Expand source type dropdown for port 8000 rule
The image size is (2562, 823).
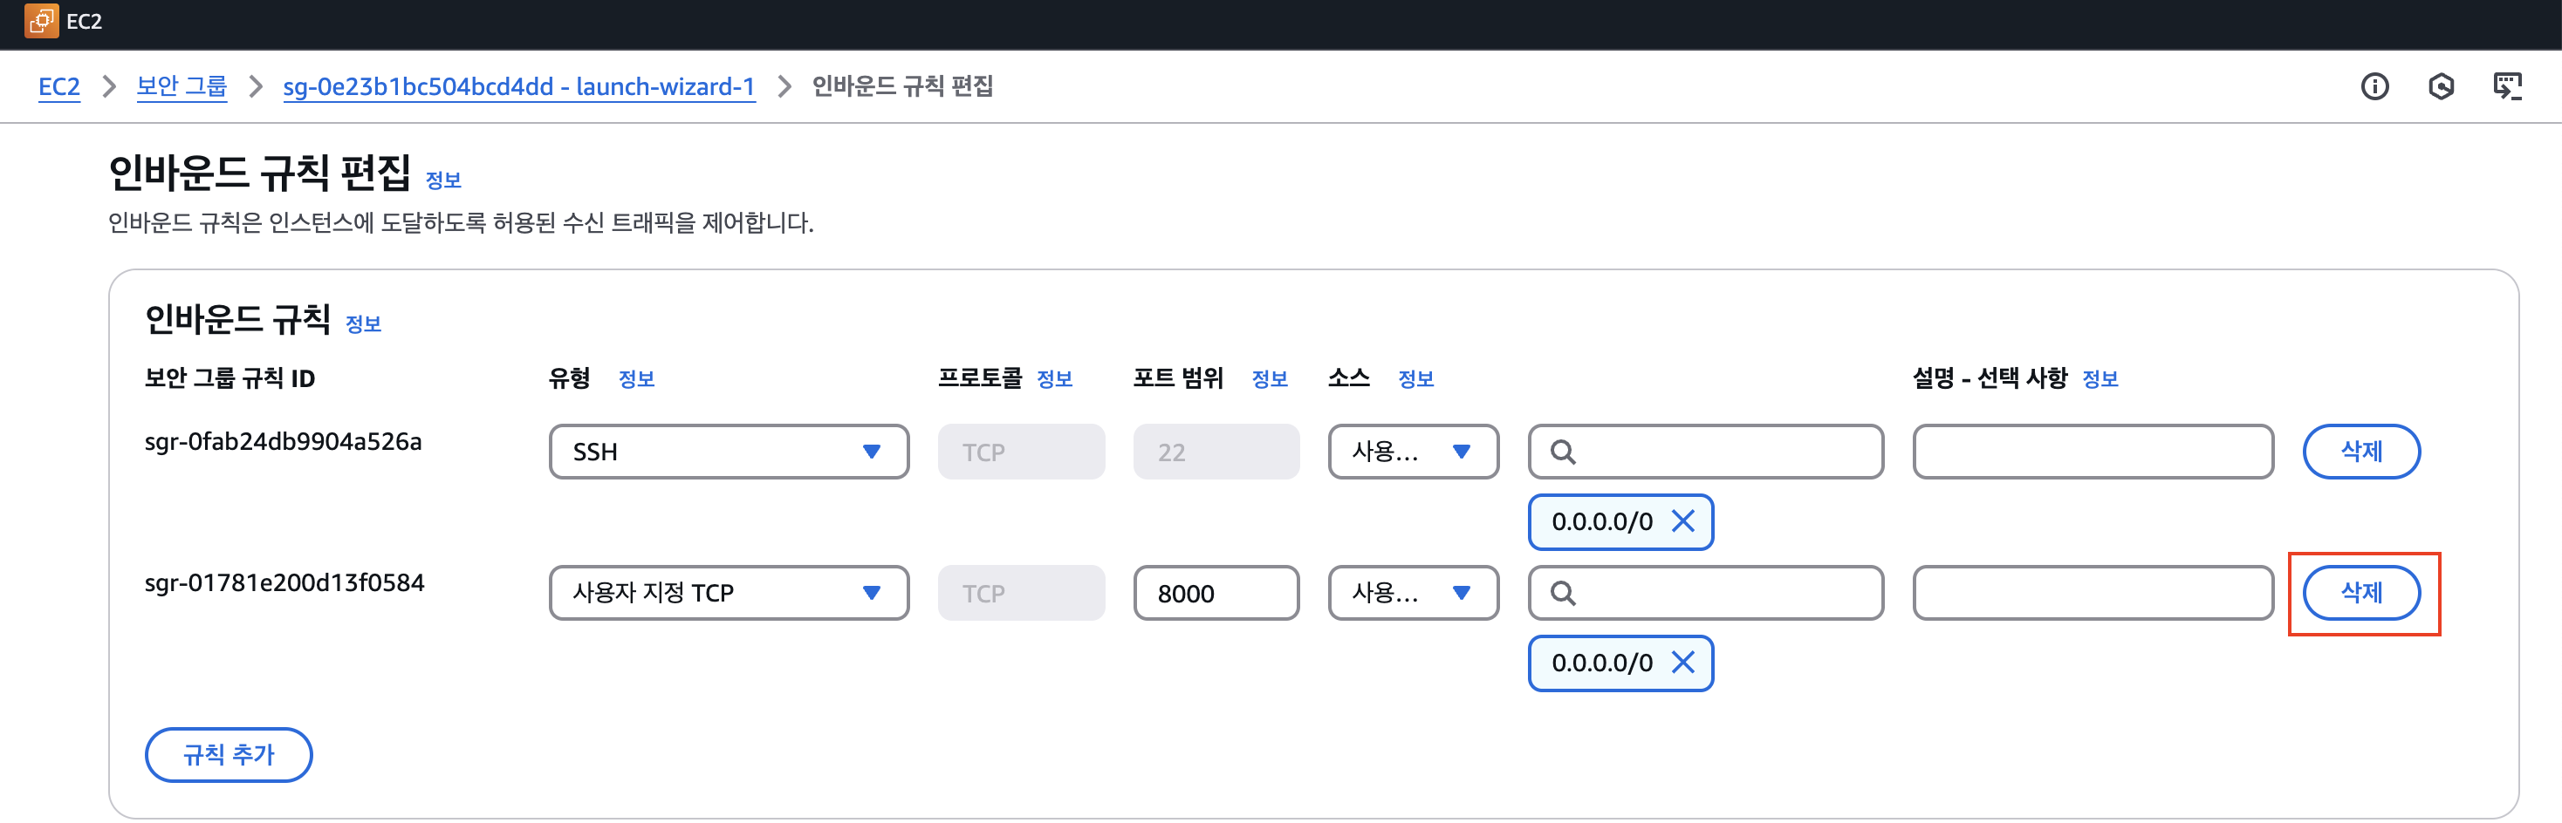click(x=1414, y=592)
